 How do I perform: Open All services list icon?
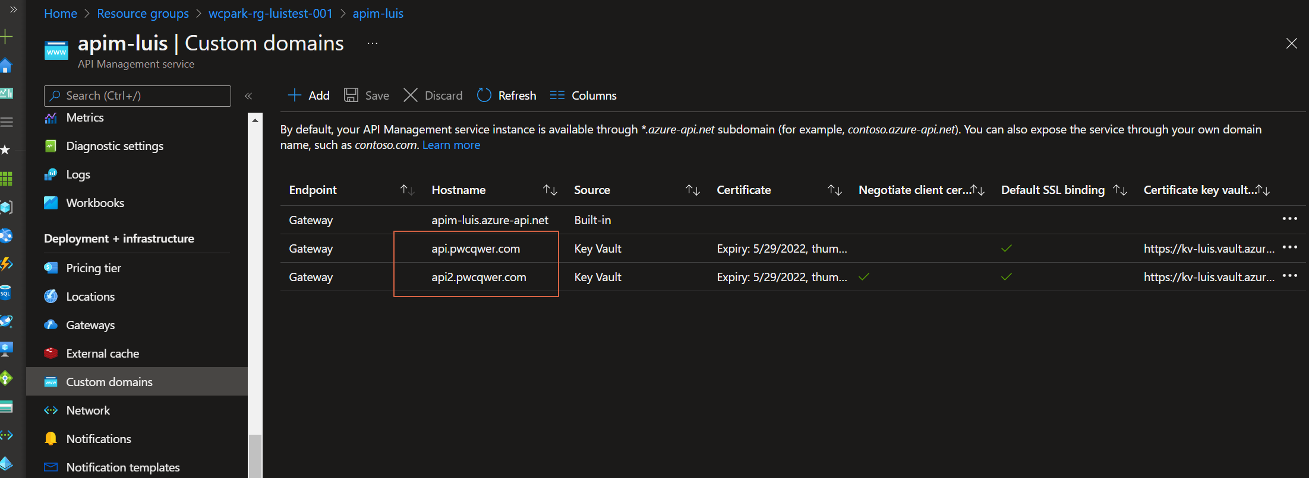coord(7,122)
